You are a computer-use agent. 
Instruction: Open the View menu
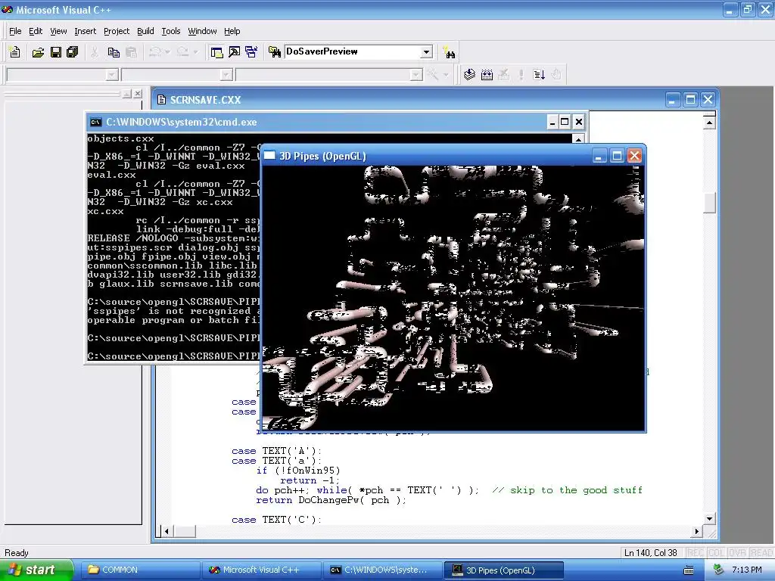[58, 31]
